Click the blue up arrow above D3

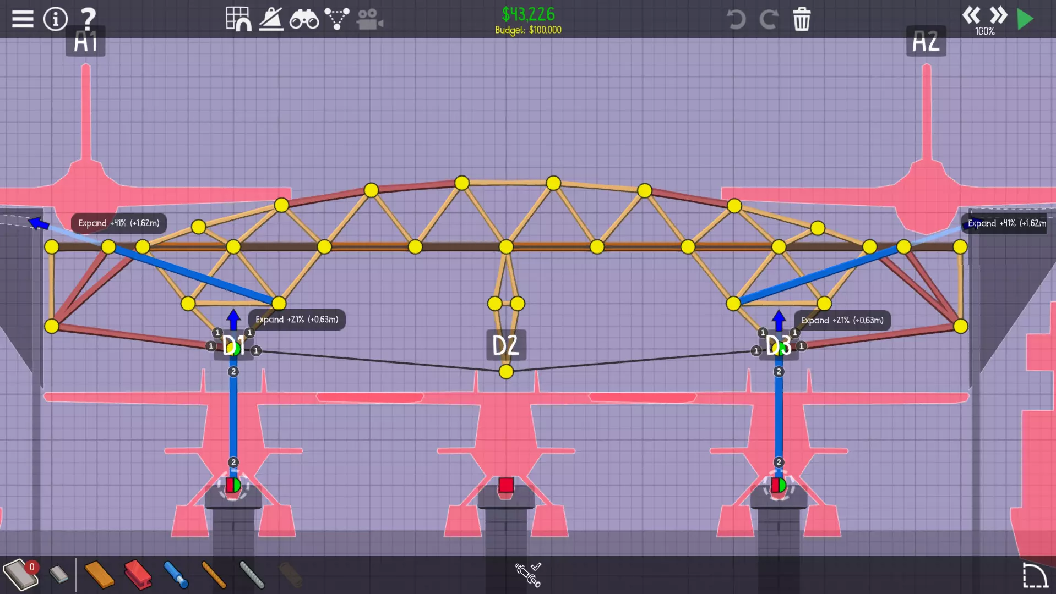[x=779, y=320]
